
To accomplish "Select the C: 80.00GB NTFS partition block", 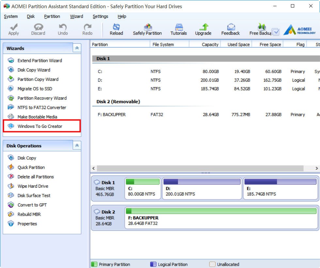I will tap(143, 188).
